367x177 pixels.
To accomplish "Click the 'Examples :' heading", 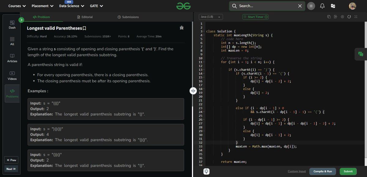I will pos(38,91).
